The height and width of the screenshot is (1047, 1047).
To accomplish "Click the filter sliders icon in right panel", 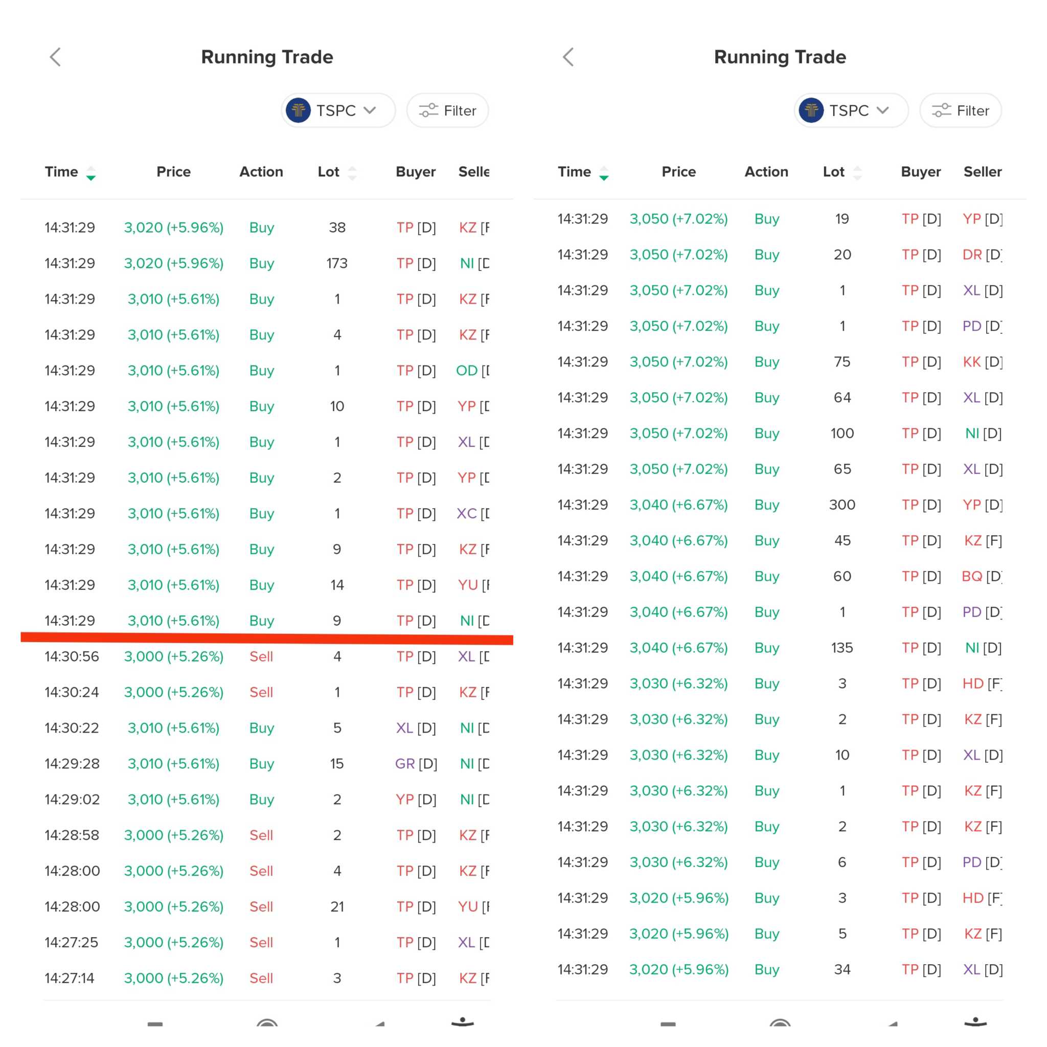I will pyautogui.click(x=941, y=110).
